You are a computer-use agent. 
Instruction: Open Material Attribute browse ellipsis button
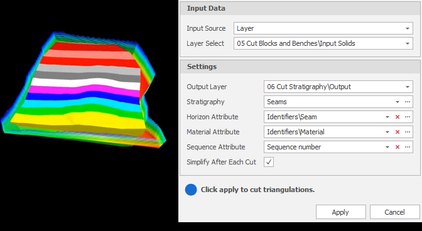click(408, 132)
